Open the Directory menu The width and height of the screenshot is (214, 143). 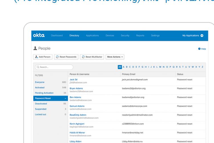click(x=74, y=35)
